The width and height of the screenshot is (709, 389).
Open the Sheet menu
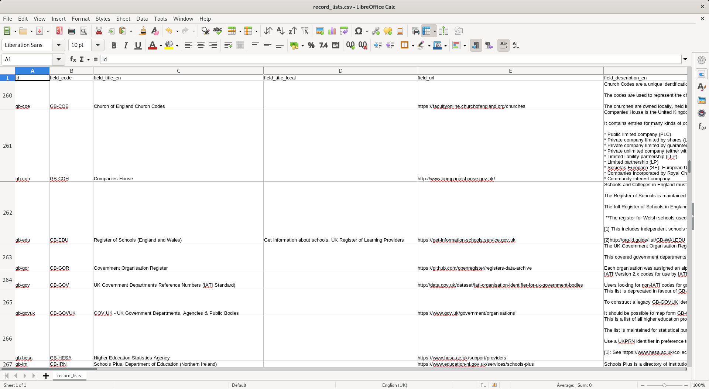point(123,19)
